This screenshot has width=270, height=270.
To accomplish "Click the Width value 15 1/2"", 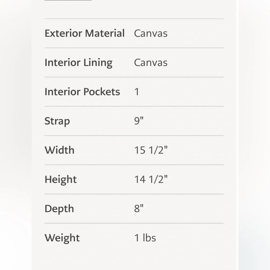I will point(151,150).
